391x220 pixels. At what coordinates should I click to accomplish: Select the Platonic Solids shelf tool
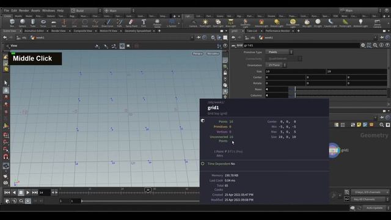tap(157, 23)
